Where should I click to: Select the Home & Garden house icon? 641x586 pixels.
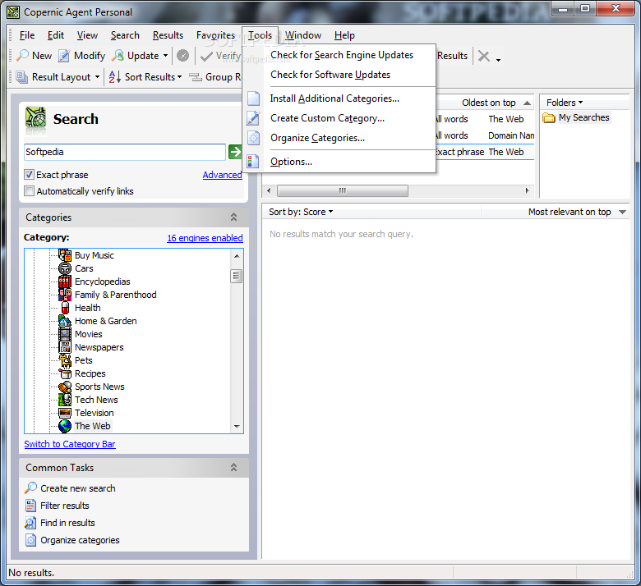65,321
